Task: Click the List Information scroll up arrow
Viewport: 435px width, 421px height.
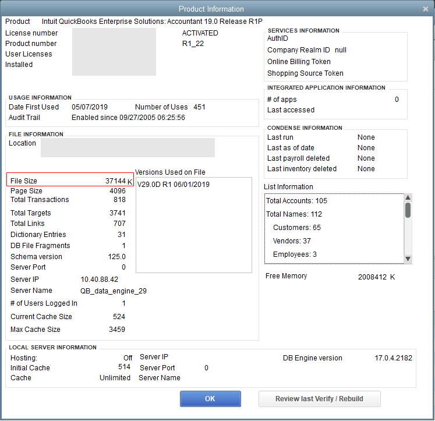Action: [408, 197]
